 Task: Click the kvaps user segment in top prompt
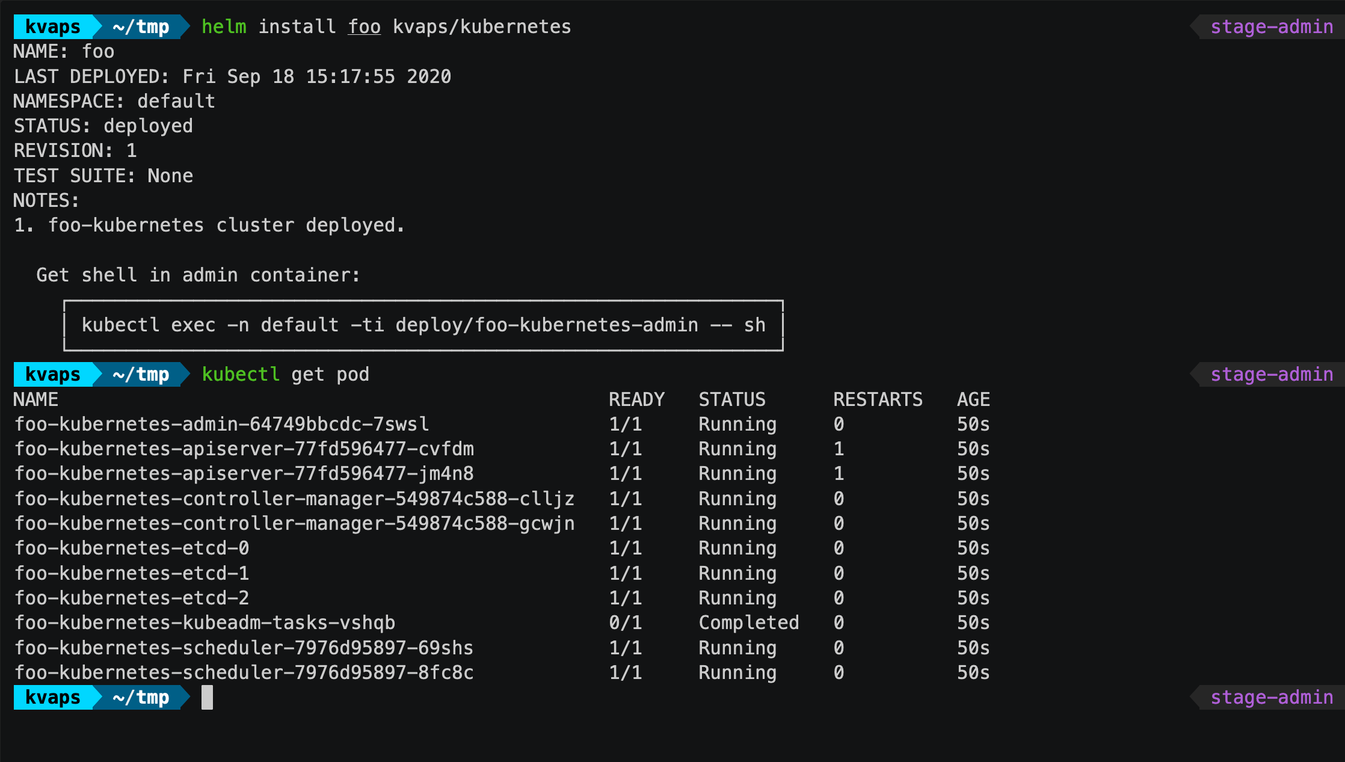coord(53,26)
